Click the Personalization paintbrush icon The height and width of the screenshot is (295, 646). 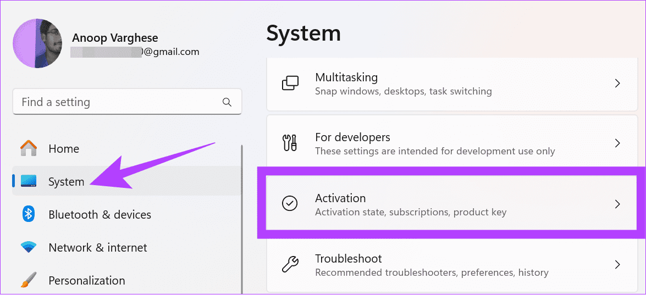[29, 280]
